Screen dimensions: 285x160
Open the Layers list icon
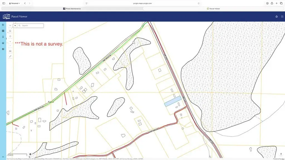(3, 43)
